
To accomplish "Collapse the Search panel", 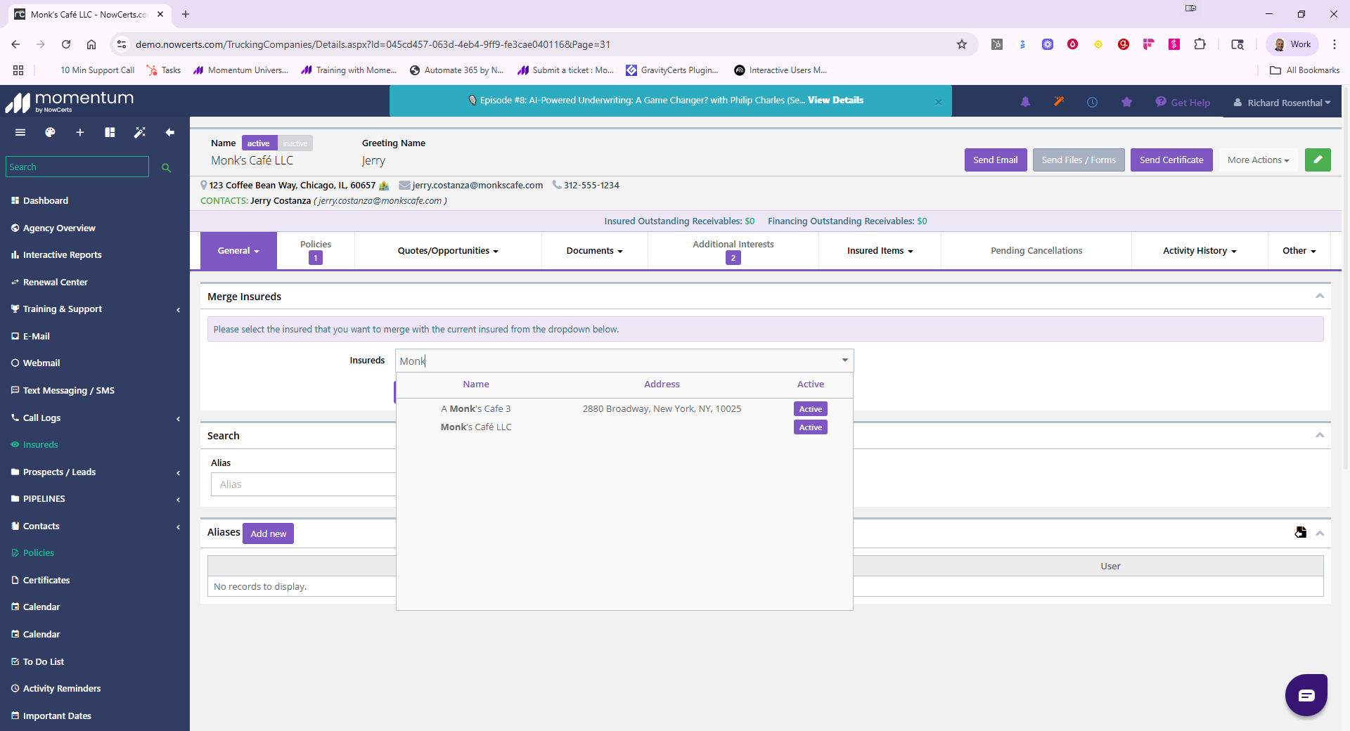I will pos(1320,435).
